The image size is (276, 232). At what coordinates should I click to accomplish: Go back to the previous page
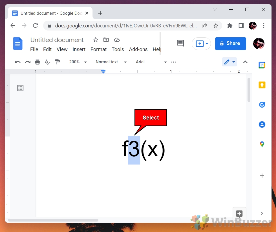pyautogui.click(x=13, y=26)
